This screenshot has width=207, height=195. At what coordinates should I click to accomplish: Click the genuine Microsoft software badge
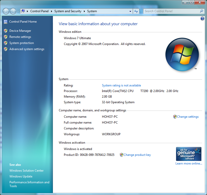pos(189,154)
